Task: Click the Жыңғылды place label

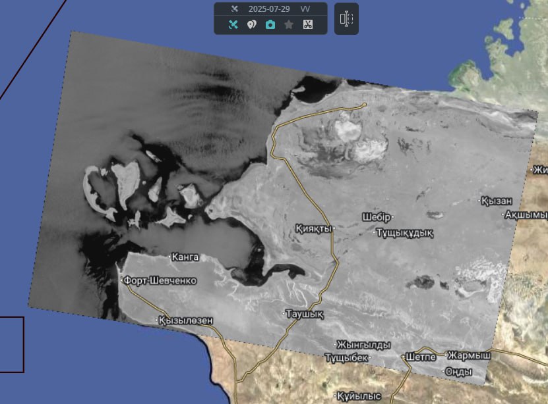Action: click(363, 345)
